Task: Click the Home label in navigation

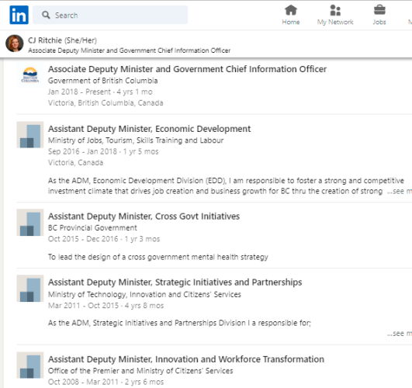Action: coord(291,22)
